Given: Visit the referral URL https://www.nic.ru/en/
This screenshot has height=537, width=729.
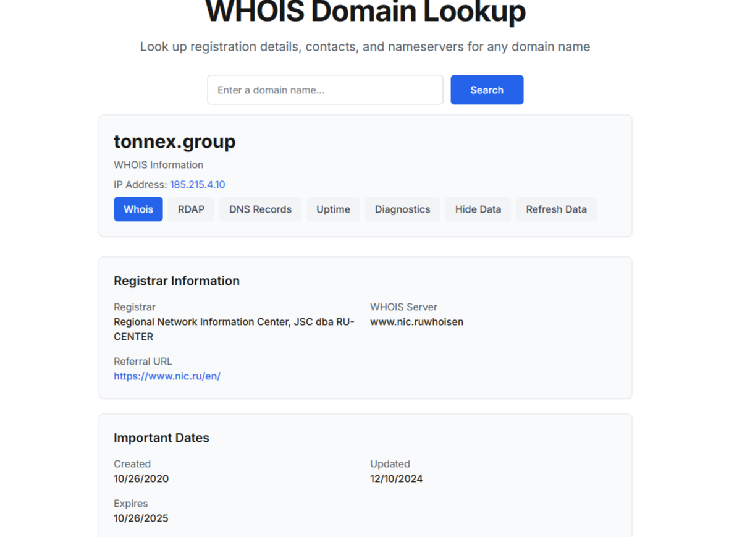Looking at the screenshot, I should click(167, 376).
